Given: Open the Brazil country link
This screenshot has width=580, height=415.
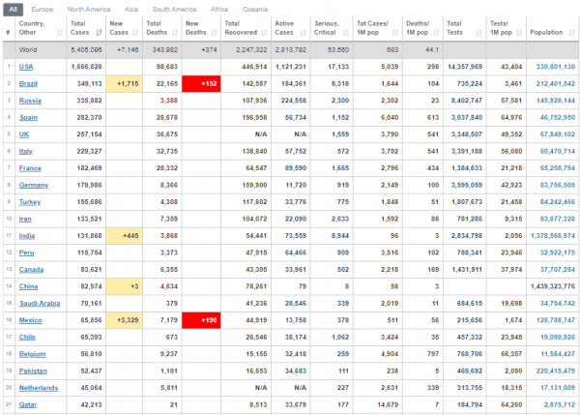Looking at the screenshot, I should coord(28,83).
